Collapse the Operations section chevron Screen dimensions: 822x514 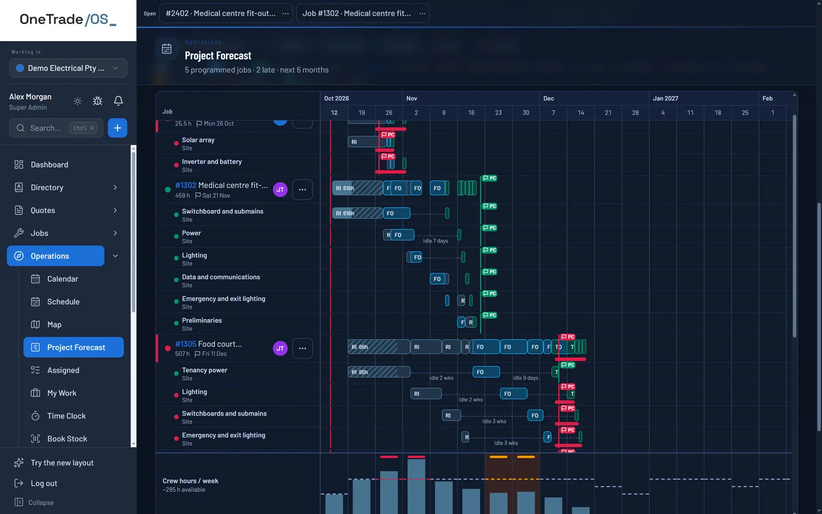pos(115,256)
